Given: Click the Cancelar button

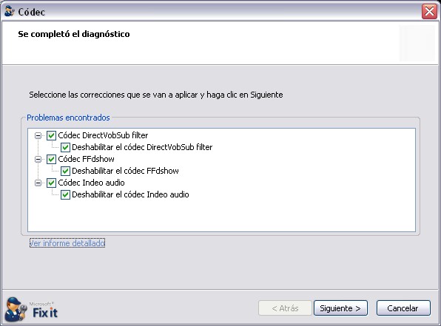Looking at the screenshot, I should 403,308.
